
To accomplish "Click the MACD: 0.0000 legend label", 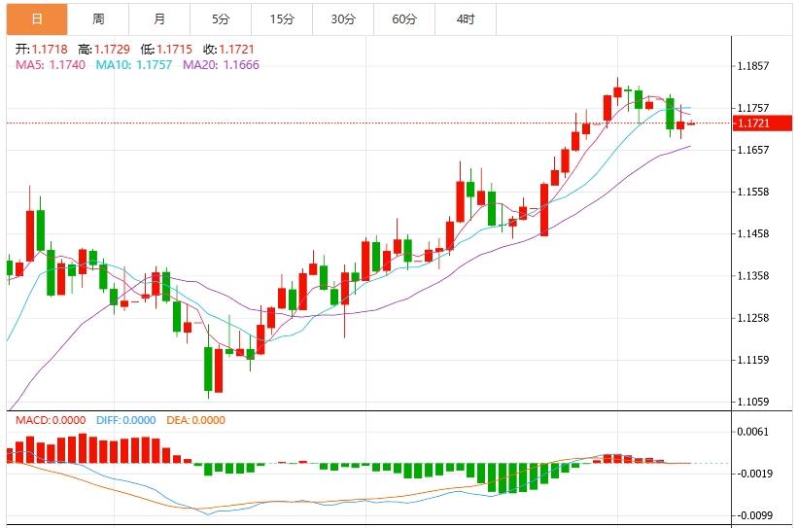I will [x=50, y=420].
